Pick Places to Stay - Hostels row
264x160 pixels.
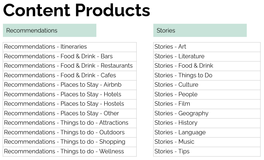[70, 104]
